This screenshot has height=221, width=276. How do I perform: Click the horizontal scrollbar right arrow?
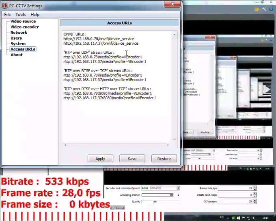tap(168, 145)
